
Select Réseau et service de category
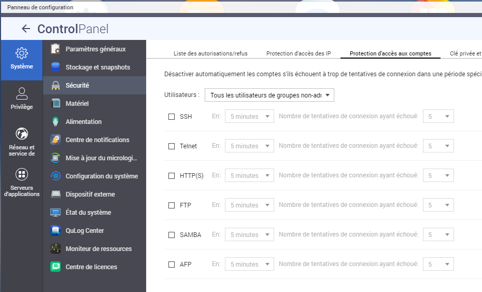21,142
